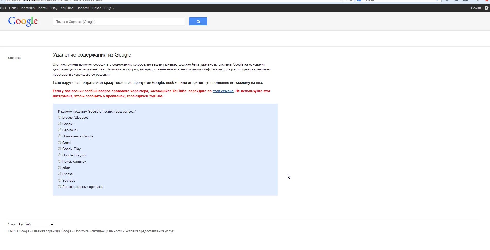Click the Удаление содержания из Google heading
This screenshot has height=250, width=490.
pos(92,55)
